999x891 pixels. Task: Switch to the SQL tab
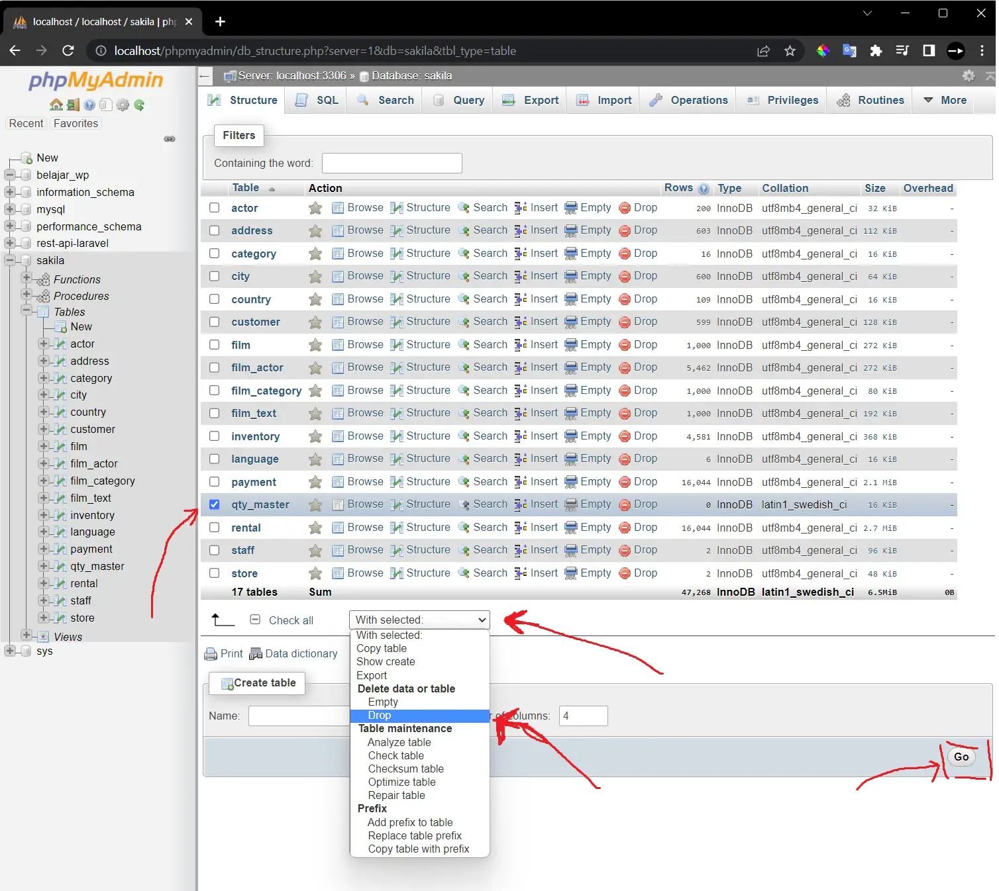coord(317,100)
